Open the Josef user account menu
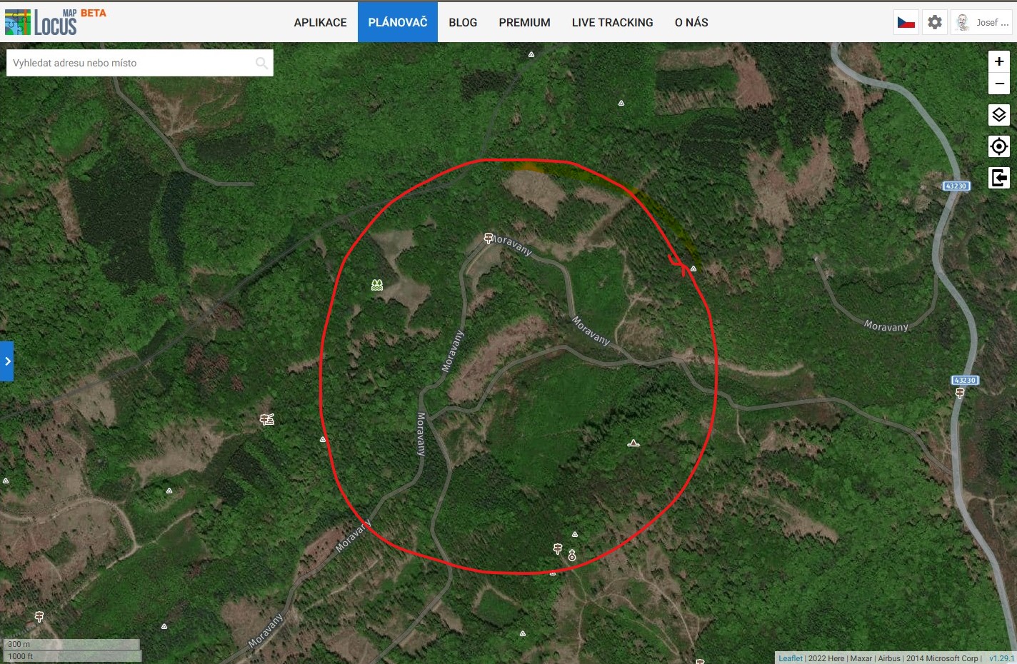1017x664 pixels. tap(983, 23)
